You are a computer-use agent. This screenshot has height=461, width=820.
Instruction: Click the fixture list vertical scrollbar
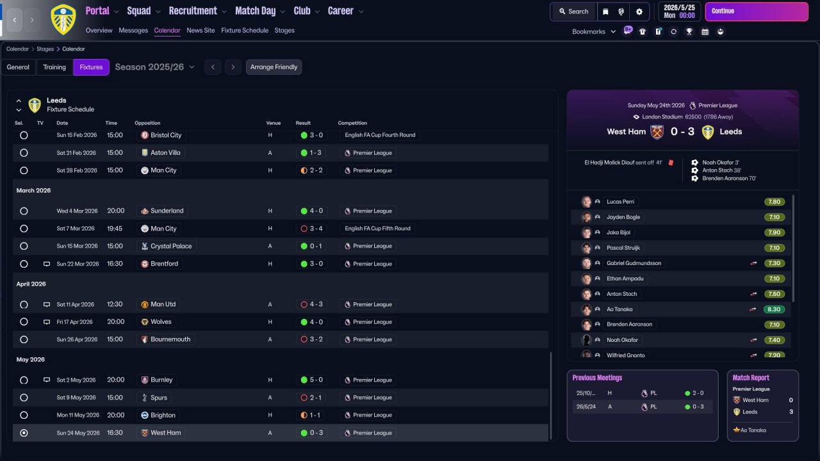click(x=550, y=396)
